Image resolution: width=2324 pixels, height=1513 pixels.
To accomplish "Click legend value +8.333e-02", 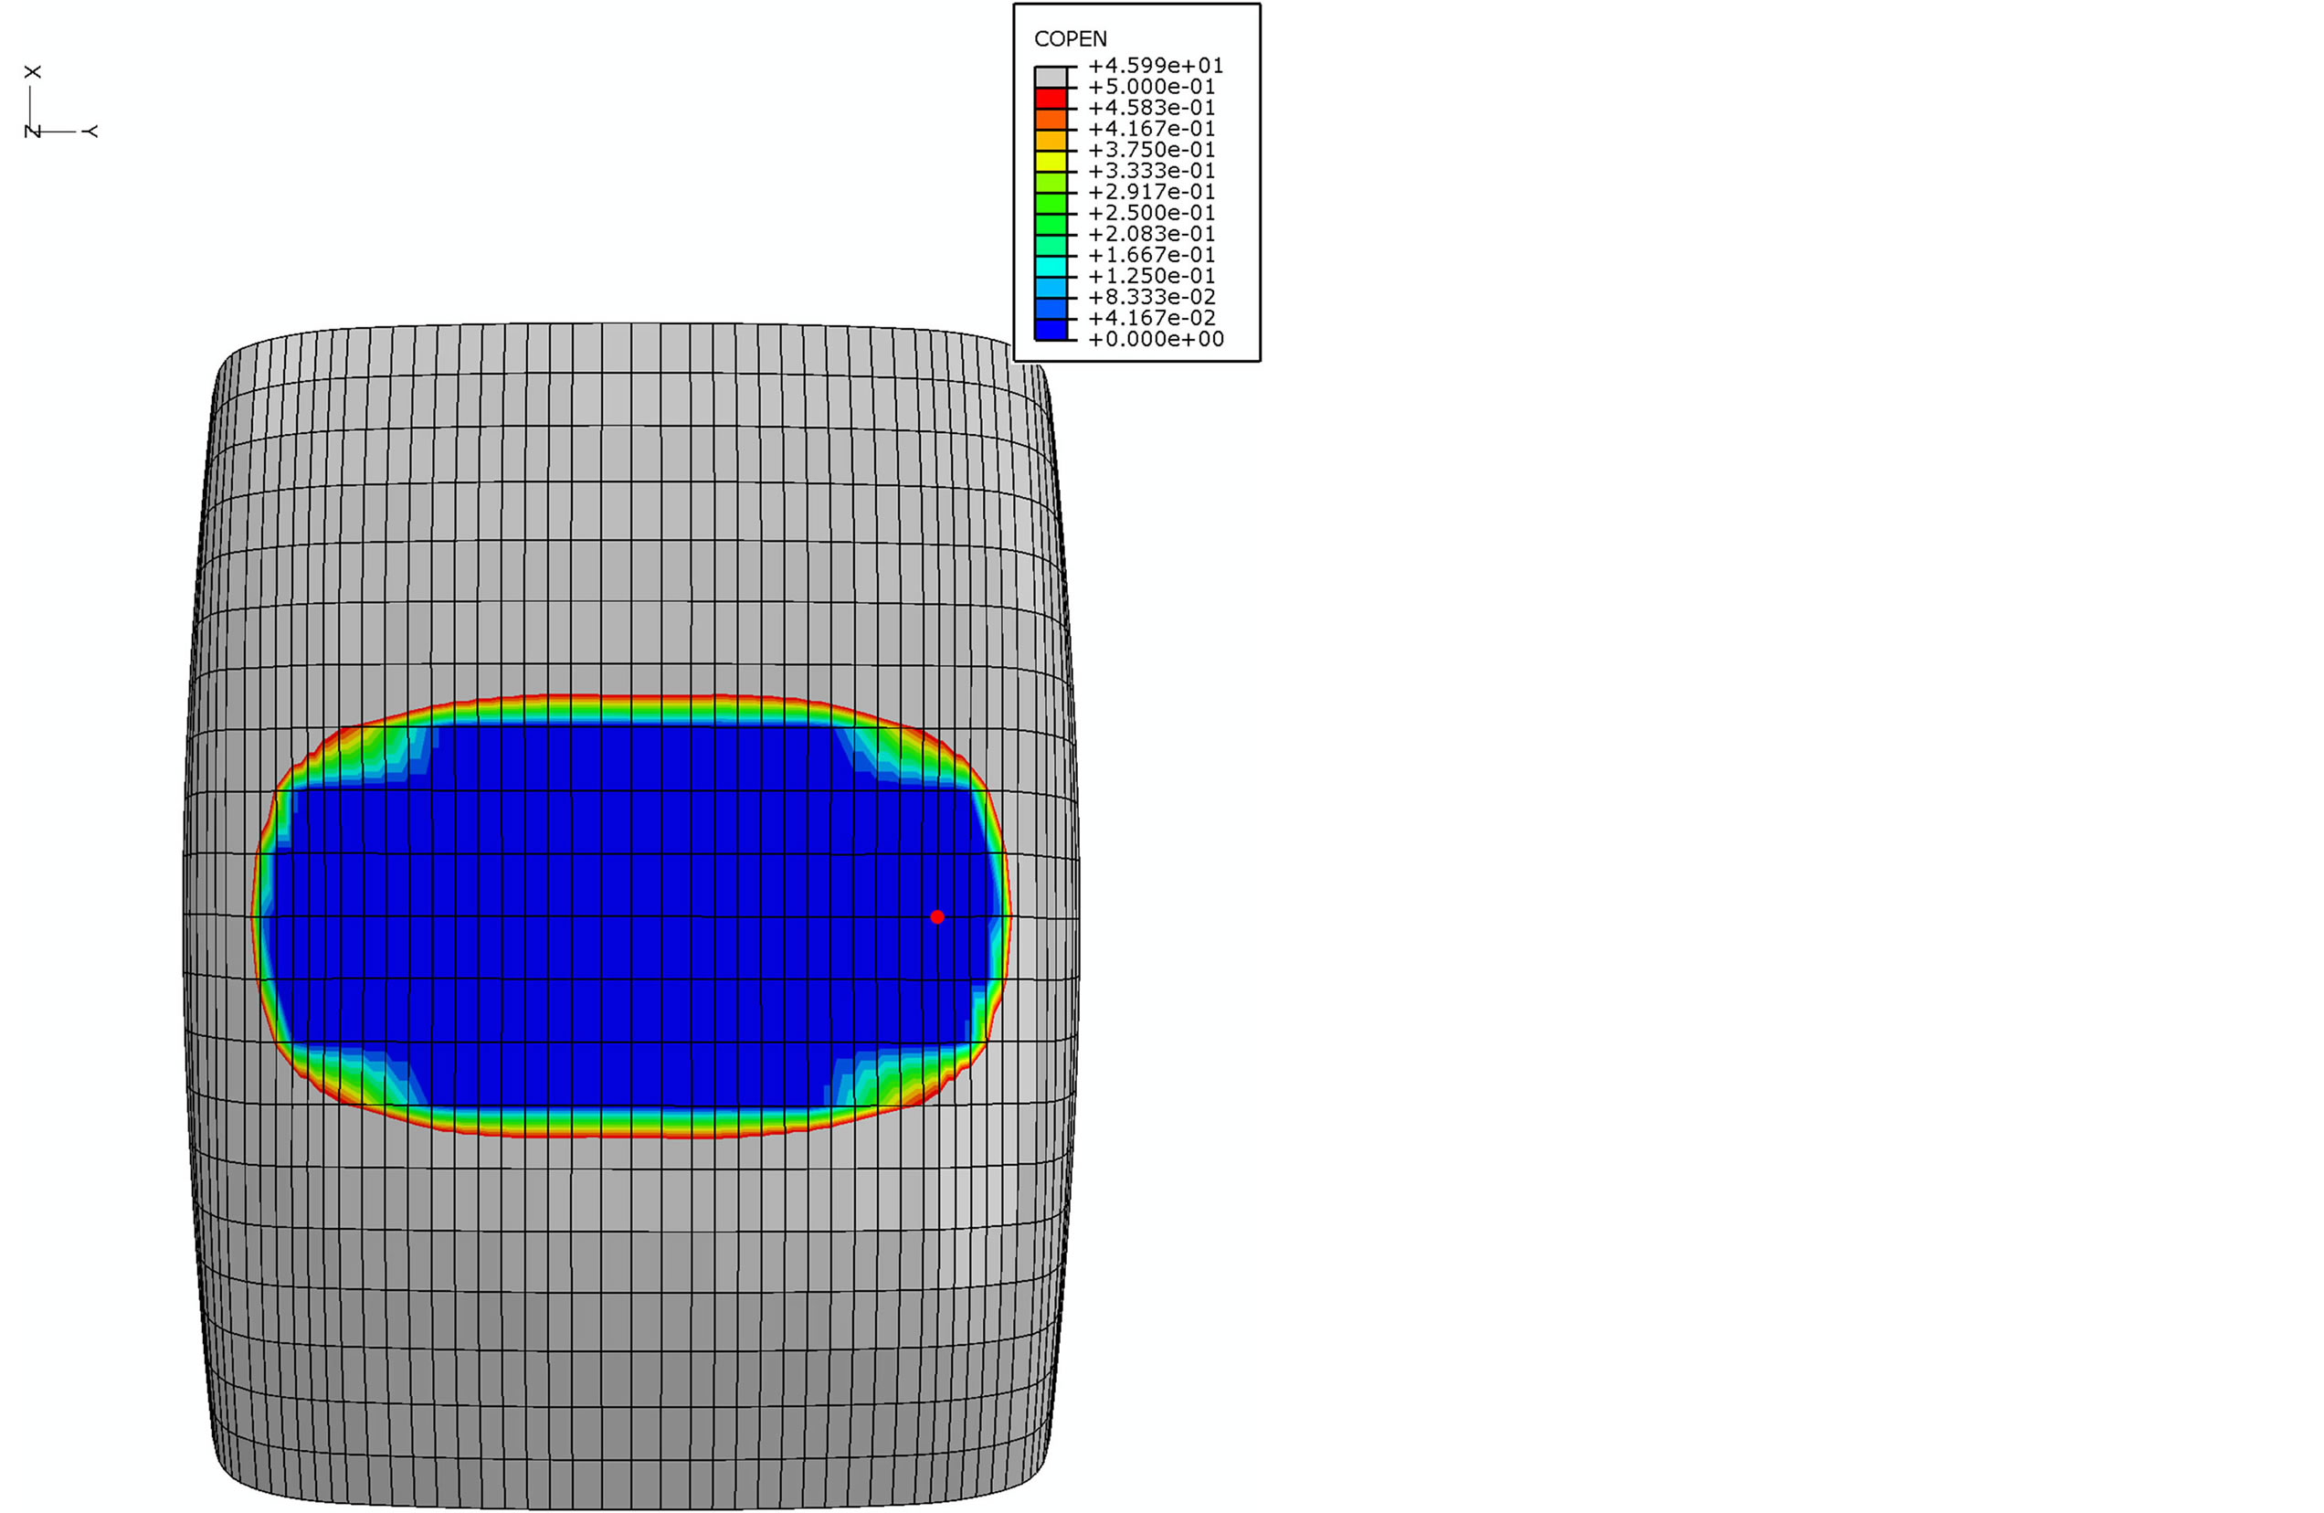I will click(1151, 297).
